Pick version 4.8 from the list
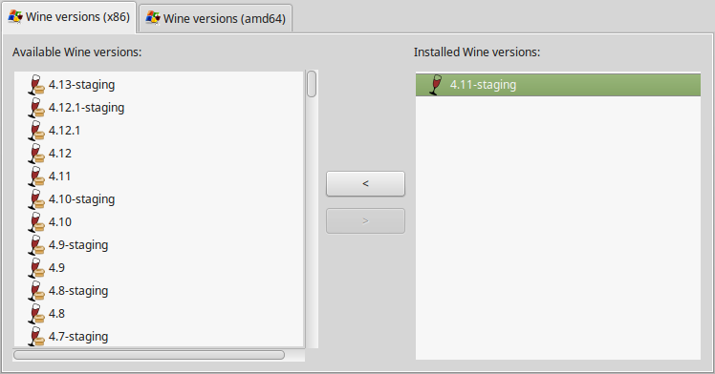 [x=159, y=314]
